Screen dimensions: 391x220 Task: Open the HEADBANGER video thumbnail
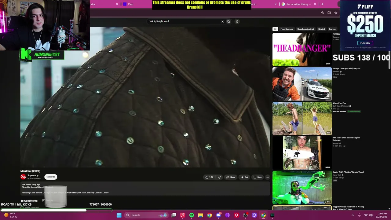click(x=302, y=50)
